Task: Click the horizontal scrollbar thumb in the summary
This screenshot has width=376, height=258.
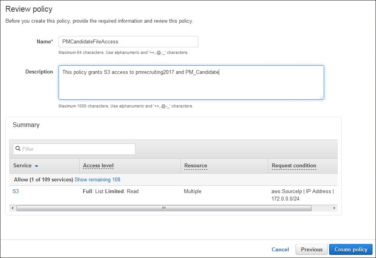Action: pos(164,208)
